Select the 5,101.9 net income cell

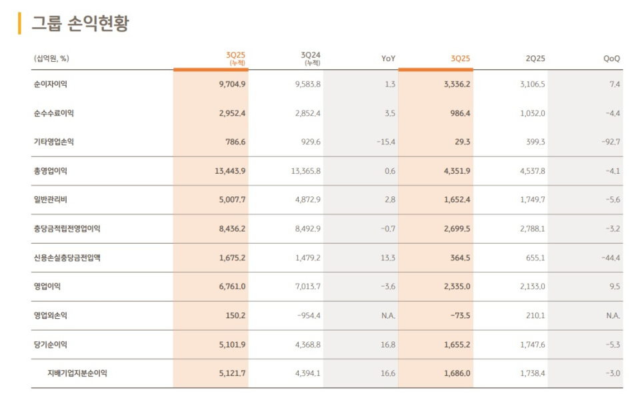pos(232,345)
